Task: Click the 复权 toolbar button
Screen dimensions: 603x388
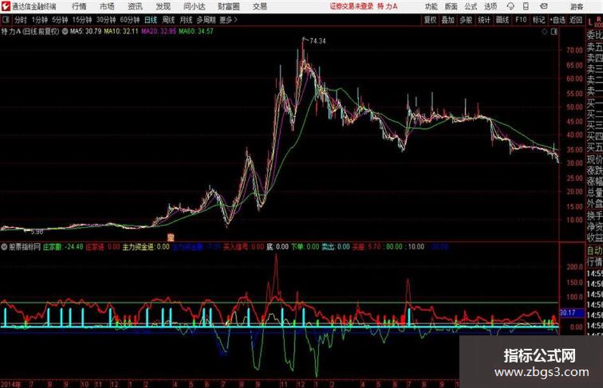Action: (430, 20)
